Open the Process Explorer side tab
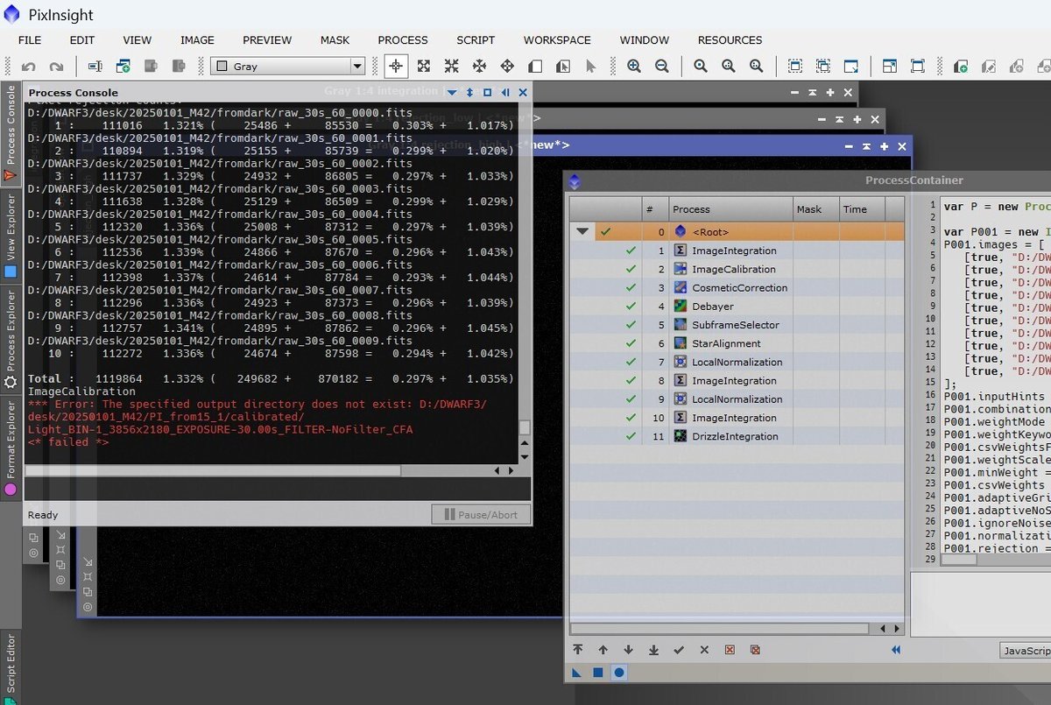Screen dimensions: 1051x705 (11, 340)
